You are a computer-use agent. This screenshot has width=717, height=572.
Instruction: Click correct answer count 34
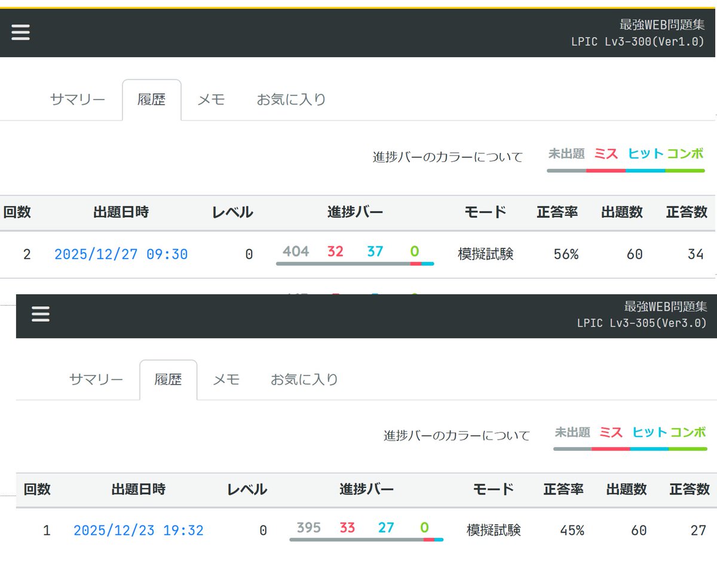(x=695, y=254)
